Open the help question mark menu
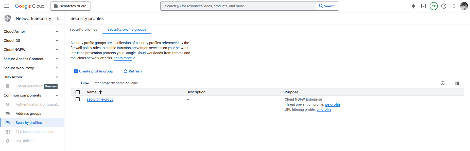The image size is (470, 151). point(444,6)
